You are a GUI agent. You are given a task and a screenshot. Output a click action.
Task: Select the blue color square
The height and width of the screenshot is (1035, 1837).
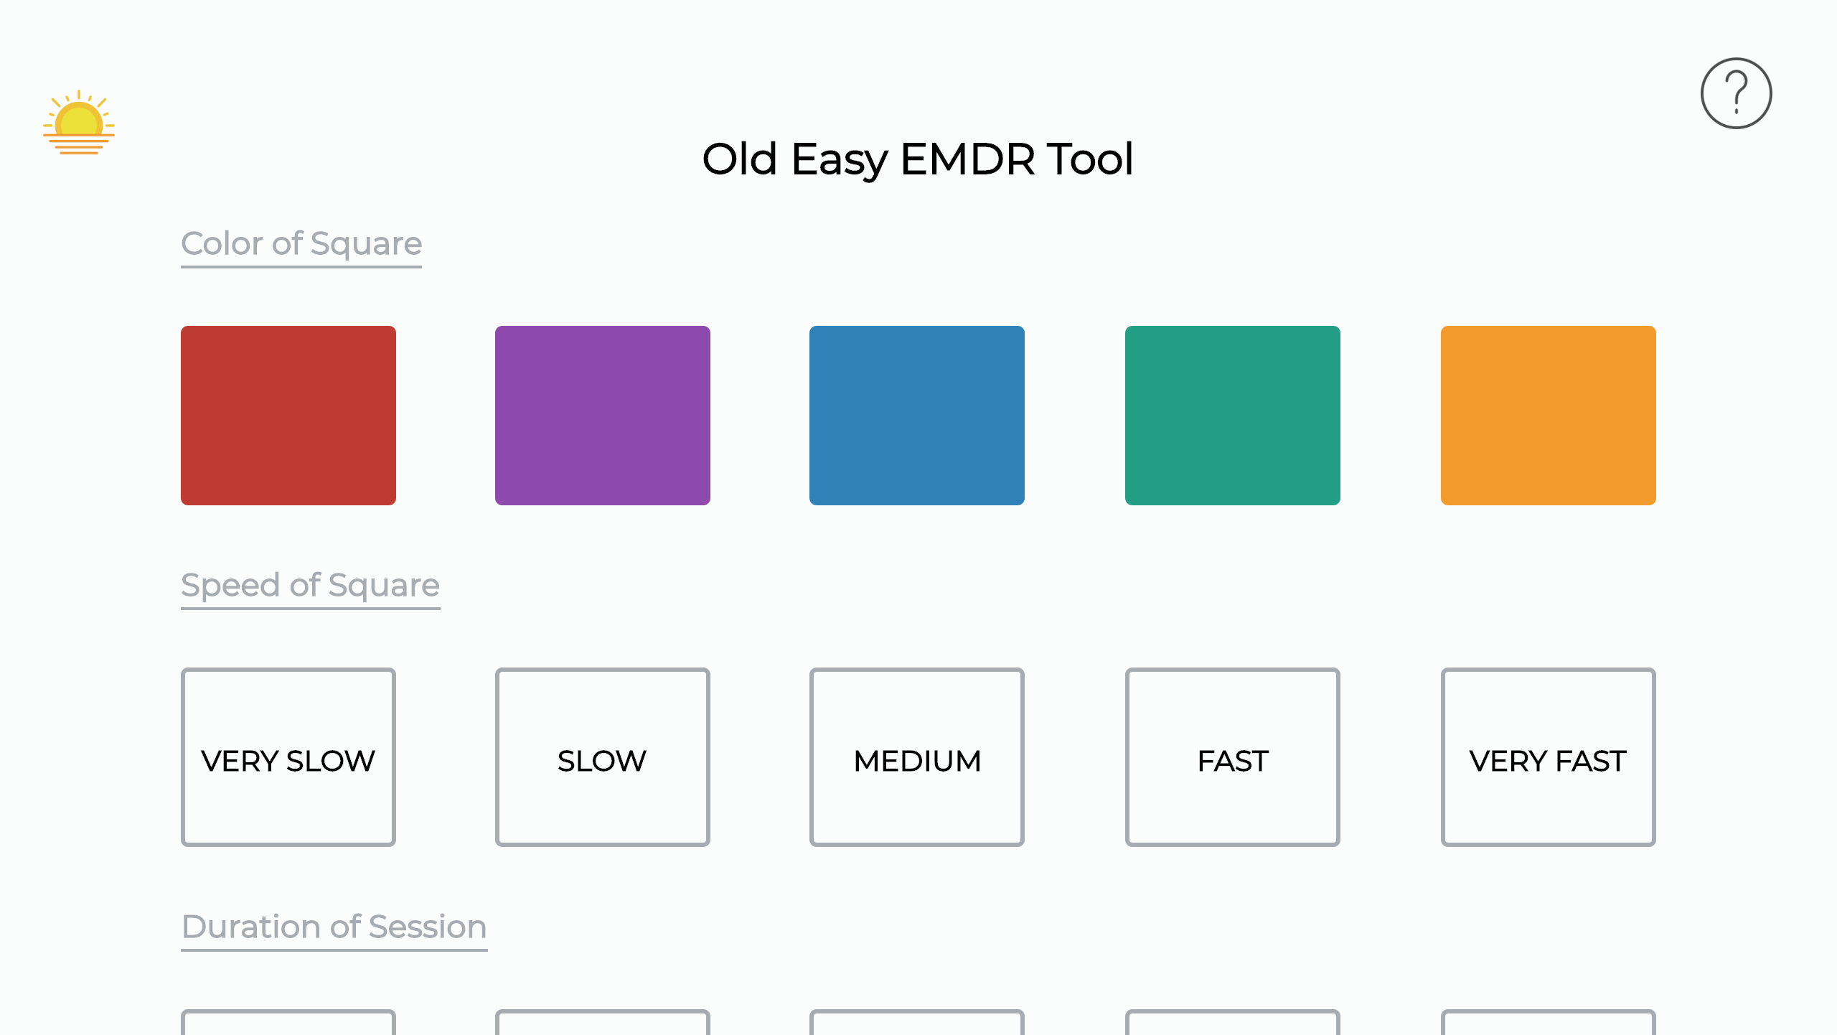point(917,416)
